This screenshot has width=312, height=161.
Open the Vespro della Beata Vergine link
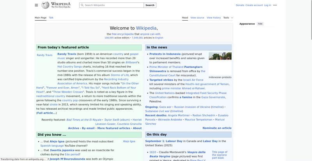pos(177,154)
